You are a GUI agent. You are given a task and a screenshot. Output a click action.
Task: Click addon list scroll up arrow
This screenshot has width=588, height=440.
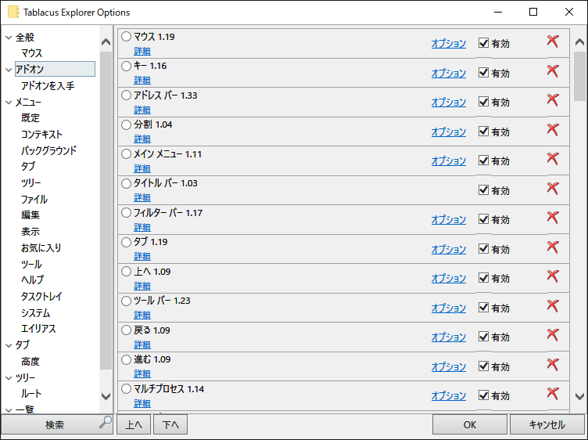tap(579, 41)
